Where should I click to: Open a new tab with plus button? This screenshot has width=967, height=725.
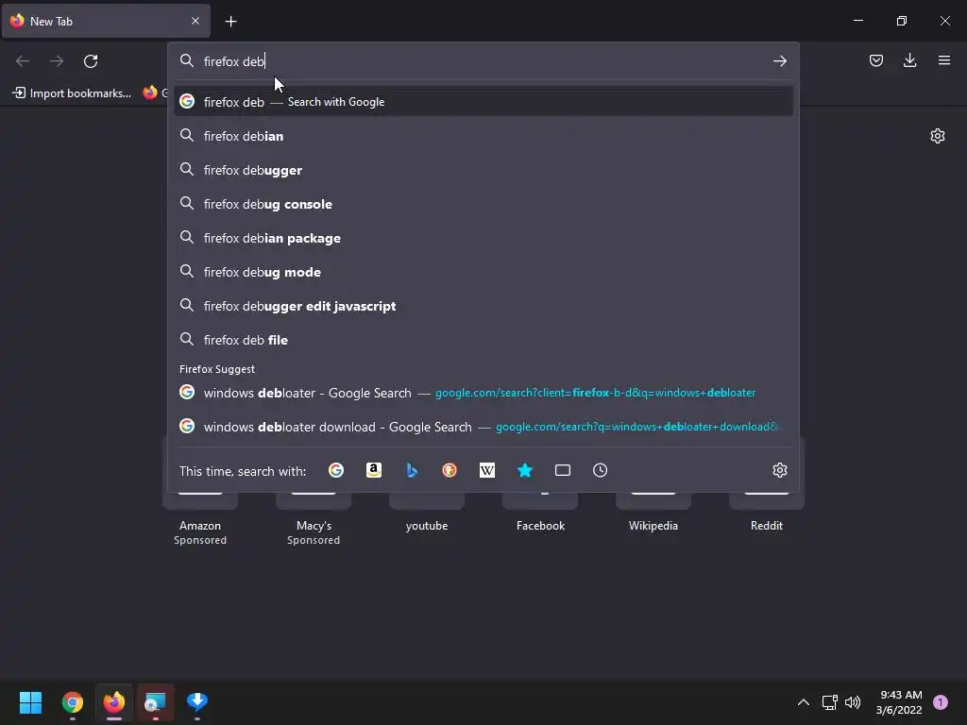[x=230, y=22]
